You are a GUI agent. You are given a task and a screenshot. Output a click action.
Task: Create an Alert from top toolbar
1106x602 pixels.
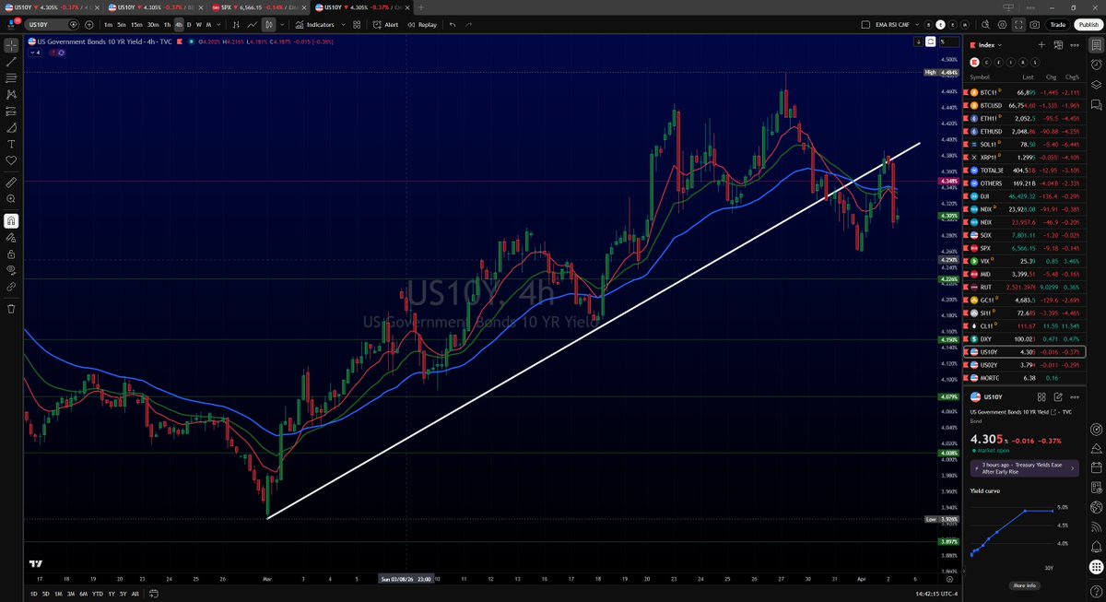coord(385,25)
